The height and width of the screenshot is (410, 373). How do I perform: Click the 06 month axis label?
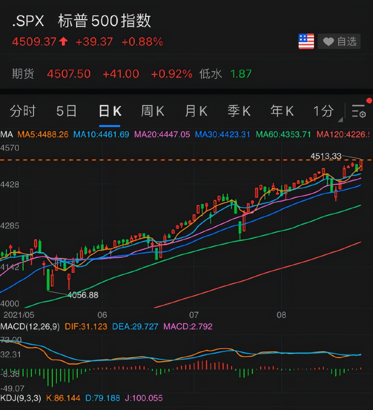tap(102, 315)
